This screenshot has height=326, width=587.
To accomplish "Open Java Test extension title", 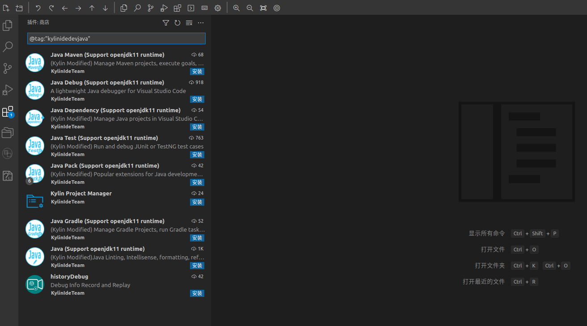I will (104, 138).
